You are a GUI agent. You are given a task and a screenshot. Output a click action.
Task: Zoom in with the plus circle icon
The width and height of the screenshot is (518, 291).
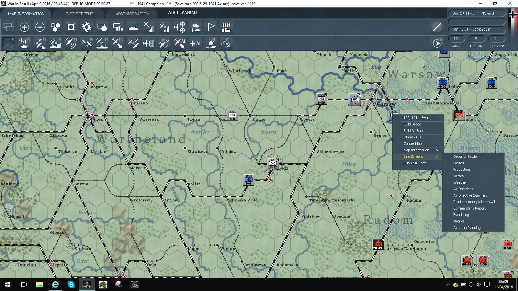click(24, 27)
